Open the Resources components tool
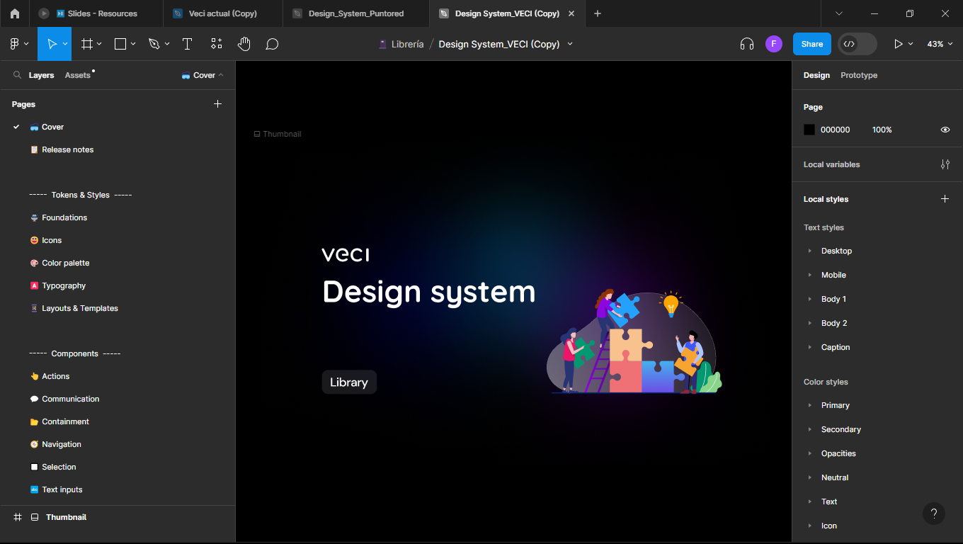The width and height of the screenshot is (963, 544). 217,44
